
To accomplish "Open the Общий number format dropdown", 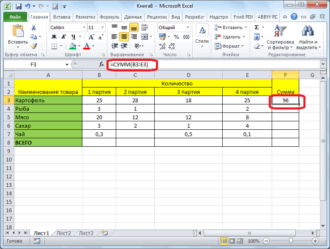I will 188,27.
